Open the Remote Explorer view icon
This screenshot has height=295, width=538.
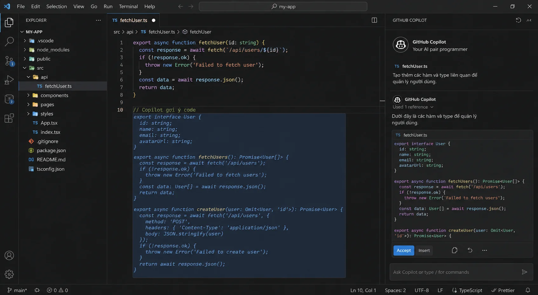[9, 99]
